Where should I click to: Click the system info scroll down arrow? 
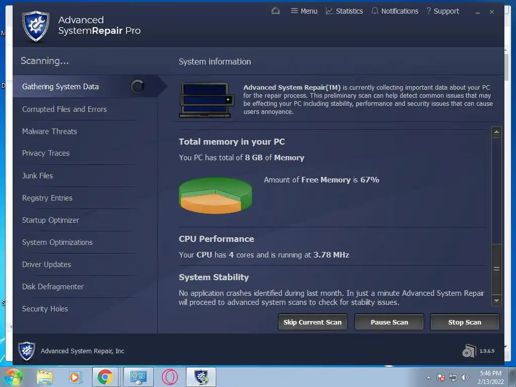click(496, 300)
